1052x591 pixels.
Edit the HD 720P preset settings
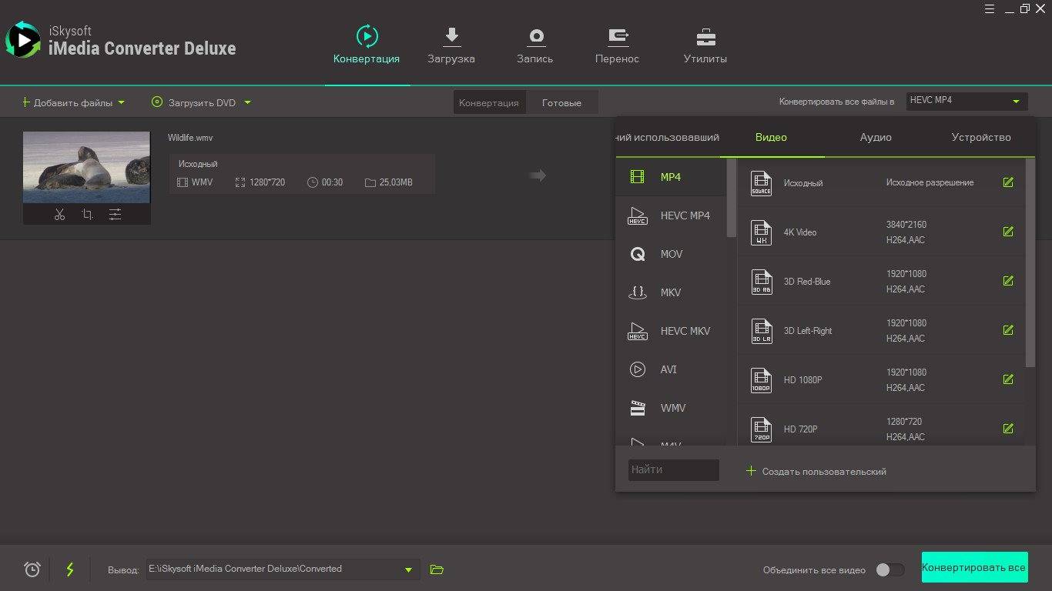1008,429
